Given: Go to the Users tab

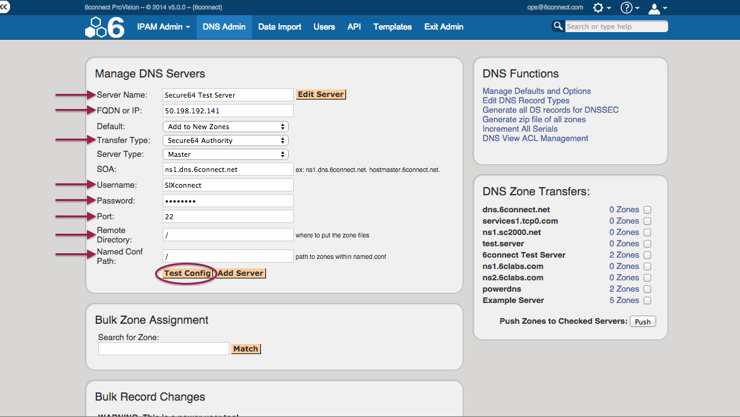Looking at the screenshot, I should (x=324, y=27).
